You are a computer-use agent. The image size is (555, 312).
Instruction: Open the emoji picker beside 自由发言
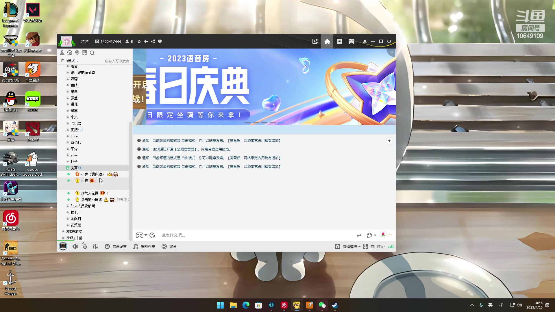(107, 246)
